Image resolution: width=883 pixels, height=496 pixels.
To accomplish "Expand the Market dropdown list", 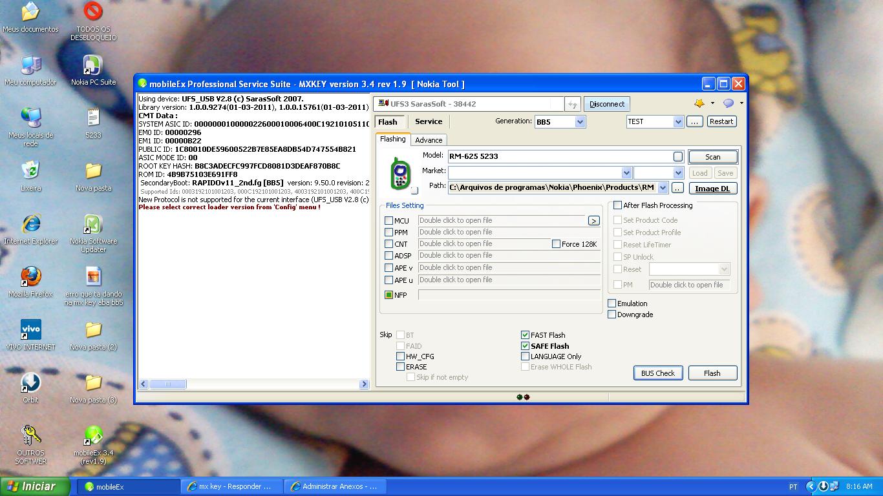I will tap(626, 172).
